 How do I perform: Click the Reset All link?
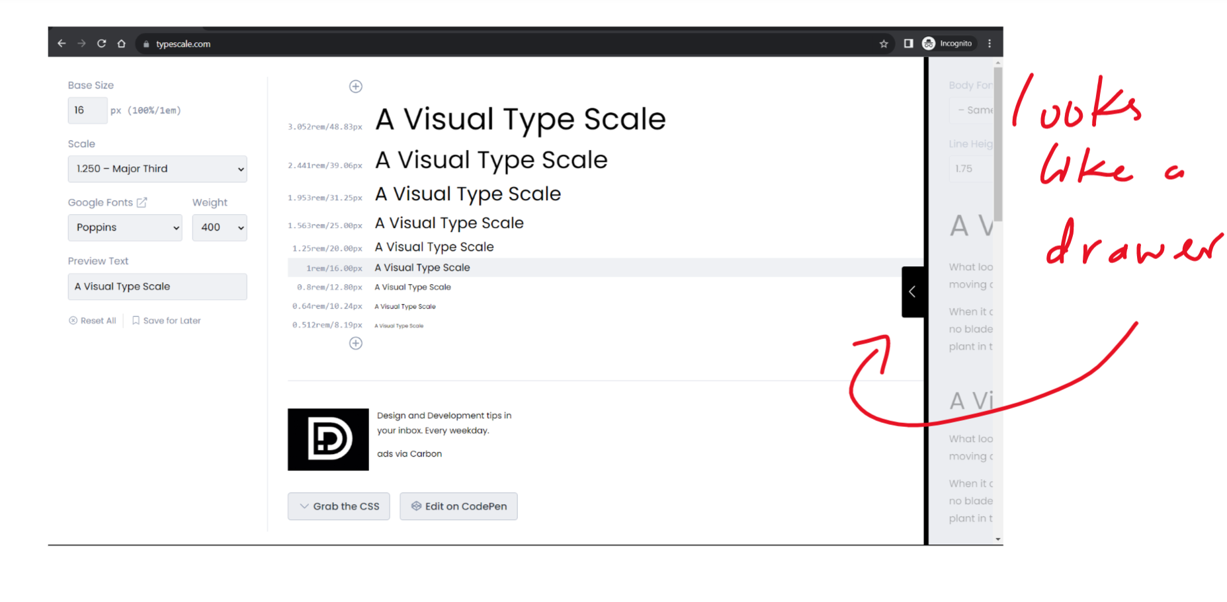pos(93,321)
